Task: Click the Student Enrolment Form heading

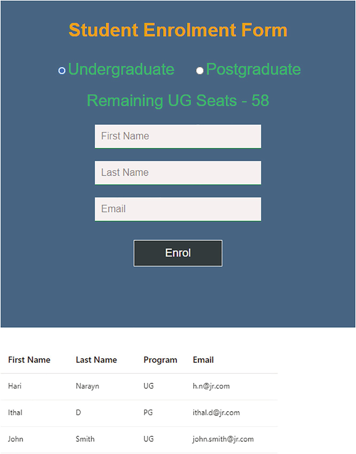Action: pyautogui.click(x=178, y=30)
